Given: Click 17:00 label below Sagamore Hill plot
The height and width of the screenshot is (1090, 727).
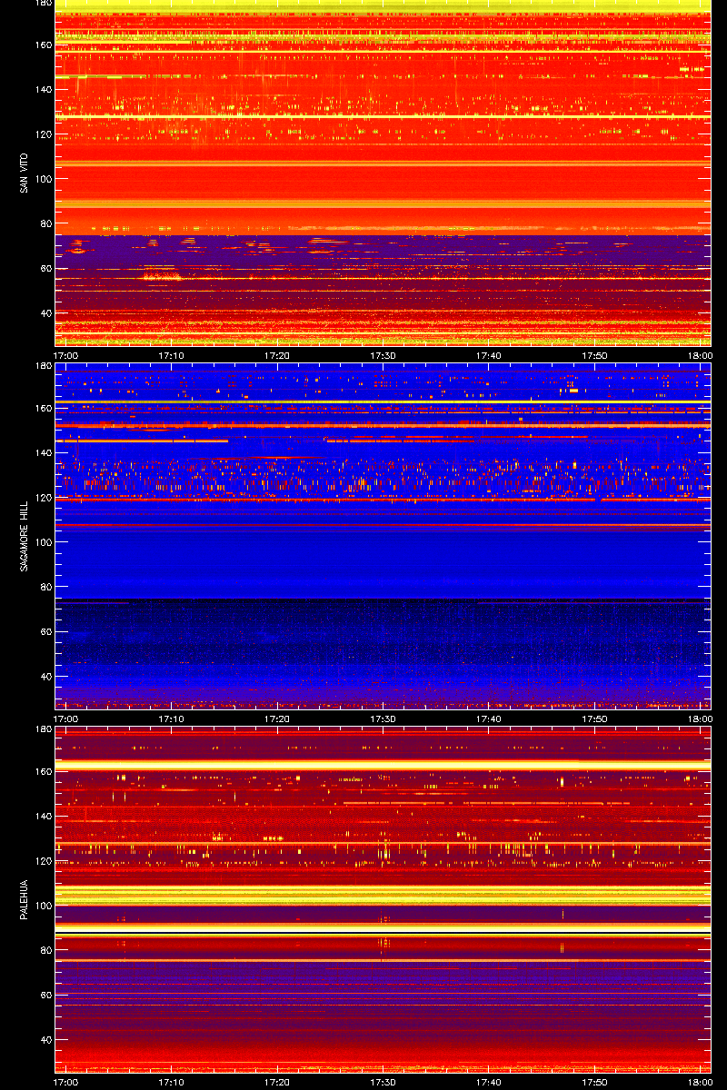Looking at the screenshot, I should pos(66,719).
